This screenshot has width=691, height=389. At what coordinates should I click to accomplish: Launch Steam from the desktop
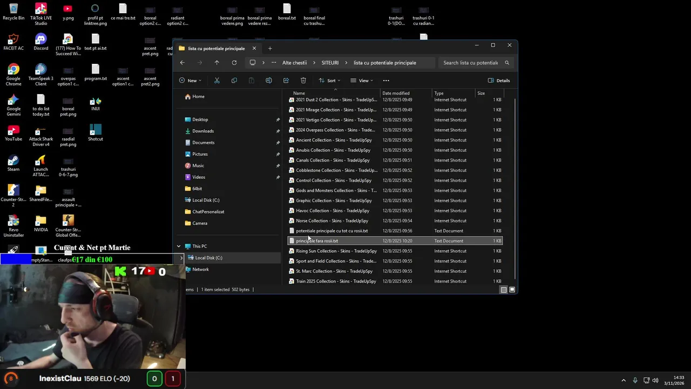[x=13, y=163]
